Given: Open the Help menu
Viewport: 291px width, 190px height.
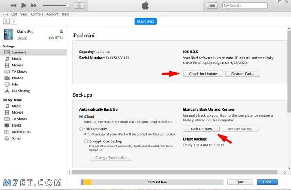Looking at the screenshot, I should [x=65, y=14].
